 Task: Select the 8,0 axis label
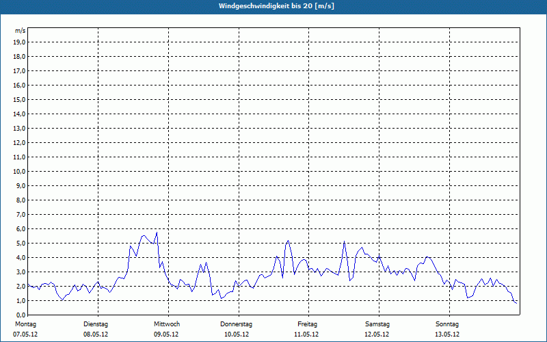coord(21,200)
